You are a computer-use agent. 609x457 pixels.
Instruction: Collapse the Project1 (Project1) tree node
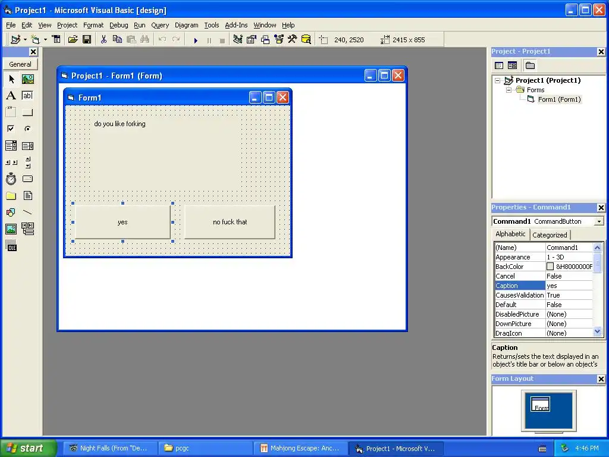coord(498,80)
